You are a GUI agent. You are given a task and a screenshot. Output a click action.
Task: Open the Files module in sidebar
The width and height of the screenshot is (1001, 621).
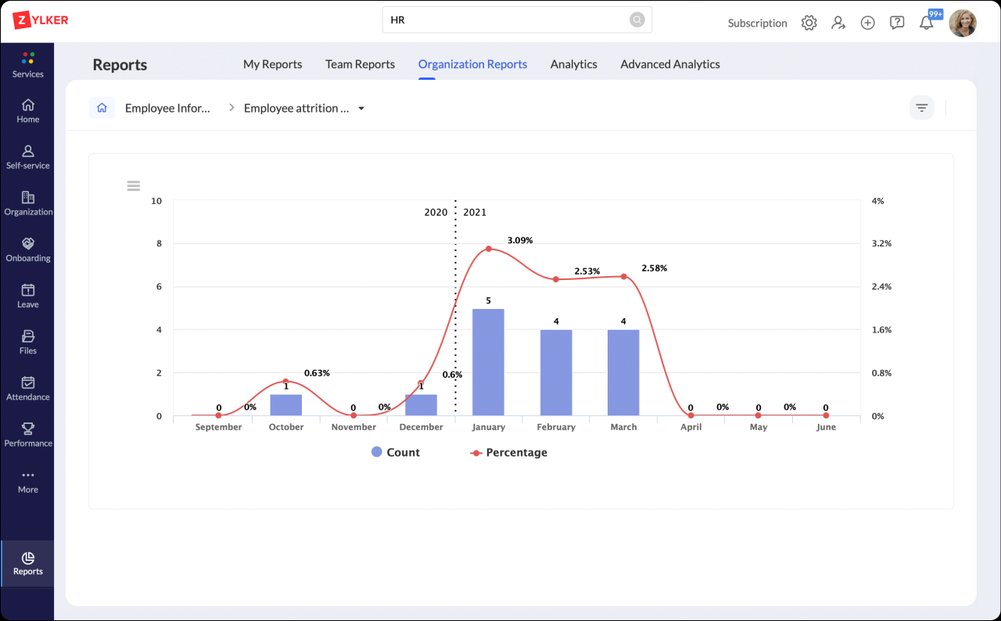(x=28, y=336)
